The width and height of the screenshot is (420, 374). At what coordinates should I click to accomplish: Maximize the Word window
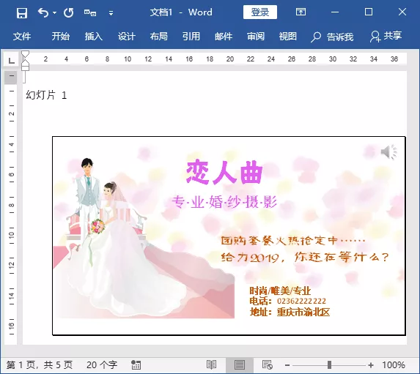pyautogui.click(x=369, y=12)
